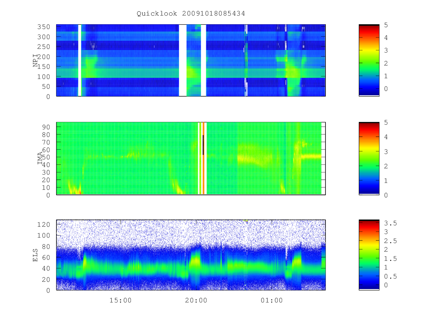Click the 5 value on IMA colorbar

point(386,122)
